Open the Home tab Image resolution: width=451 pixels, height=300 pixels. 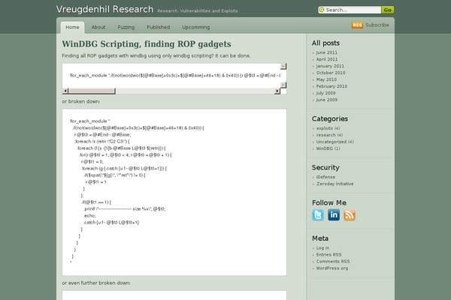point(72,27)
